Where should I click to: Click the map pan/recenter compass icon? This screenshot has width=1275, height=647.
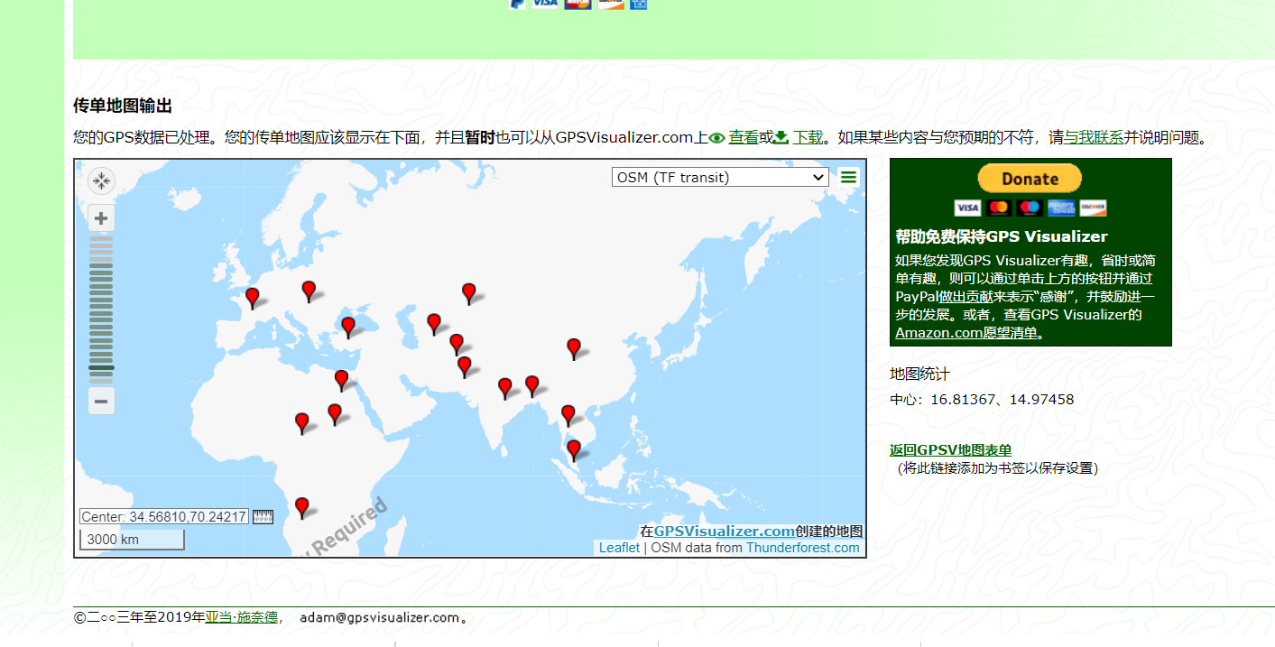point(101,181)
